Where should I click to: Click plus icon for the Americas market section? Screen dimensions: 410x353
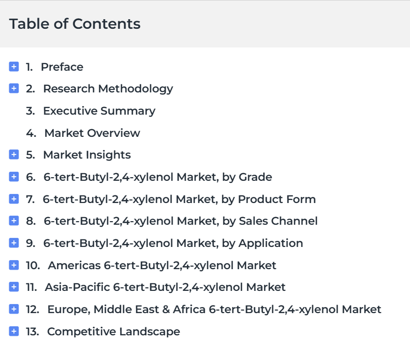click(x=14, y=265)
